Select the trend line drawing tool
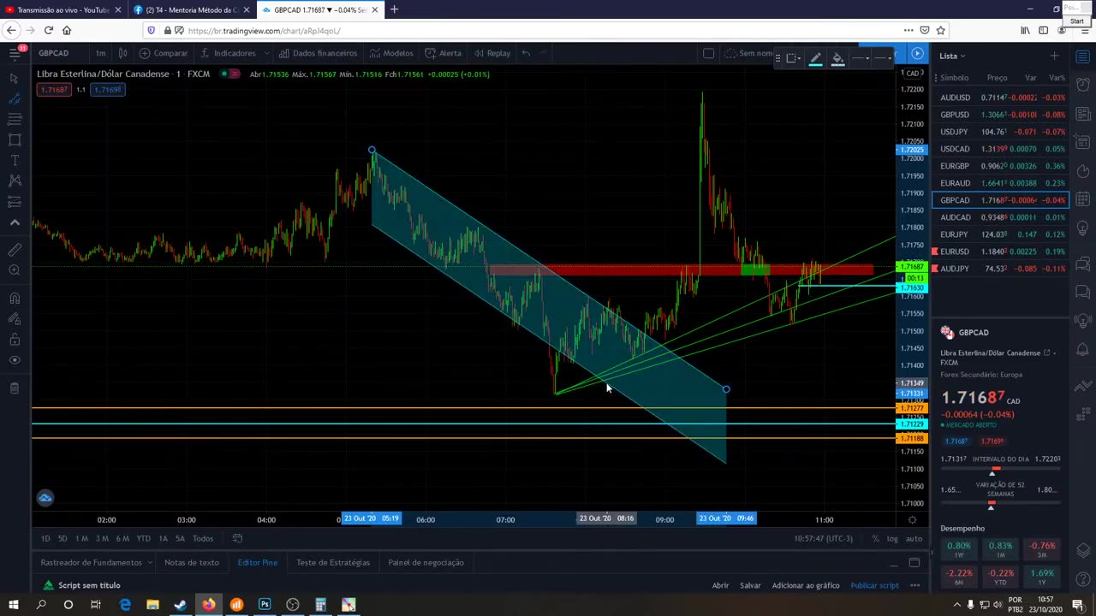1096x616 pixels. coord(15,98)
